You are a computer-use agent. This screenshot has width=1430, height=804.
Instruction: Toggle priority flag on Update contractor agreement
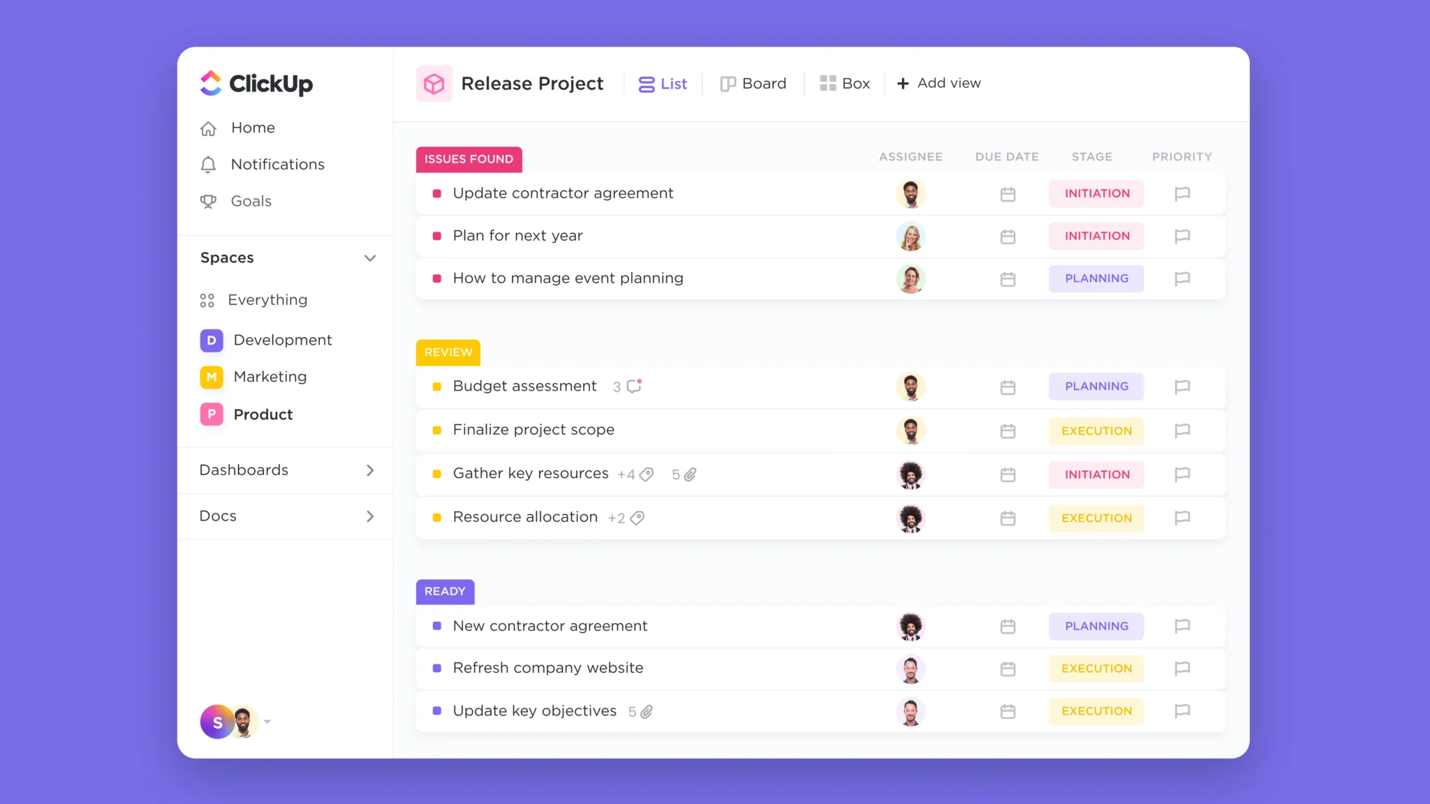(1181, 193)
